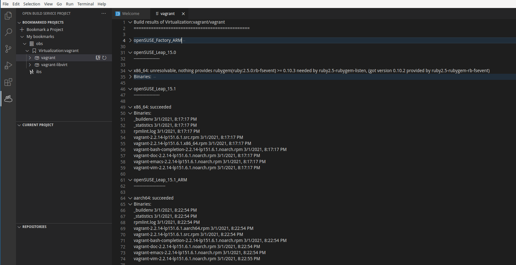
Task: Fold the openSUSE_Leap_15.1 section on line 46
Action: point(130,89)
